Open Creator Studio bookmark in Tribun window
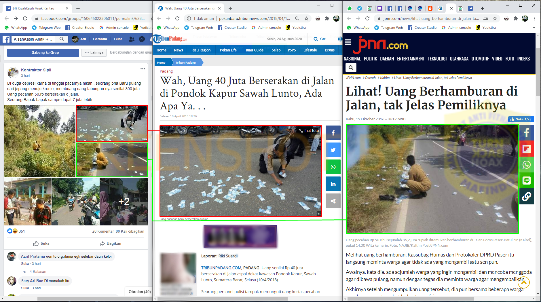Screen dimensions: 541x302 (x=232, y=28)
